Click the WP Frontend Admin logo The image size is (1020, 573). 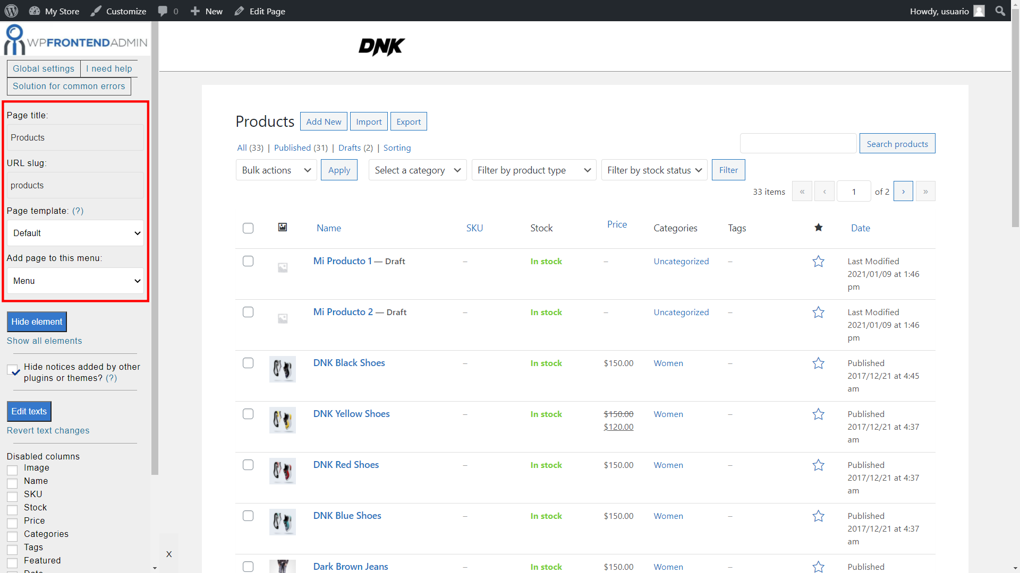point(75,40)
